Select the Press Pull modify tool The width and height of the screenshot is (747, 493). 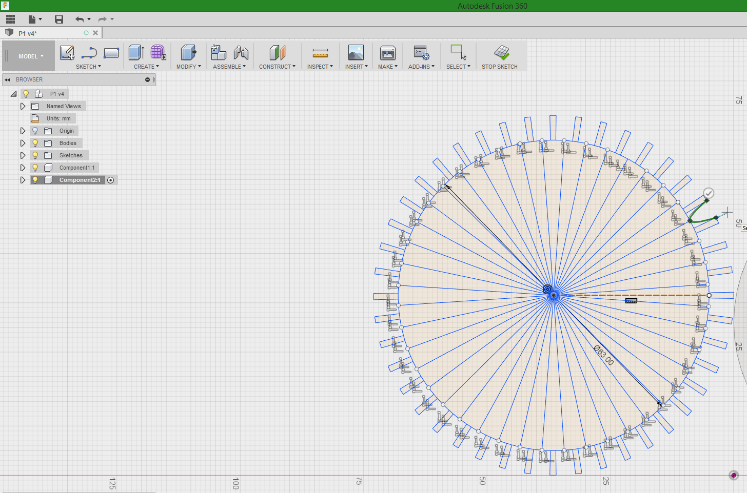[189, 52]
